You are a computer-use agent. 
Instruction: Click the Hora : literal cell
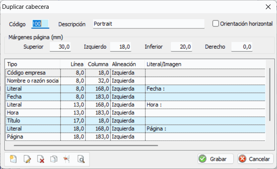pos(205,105)
